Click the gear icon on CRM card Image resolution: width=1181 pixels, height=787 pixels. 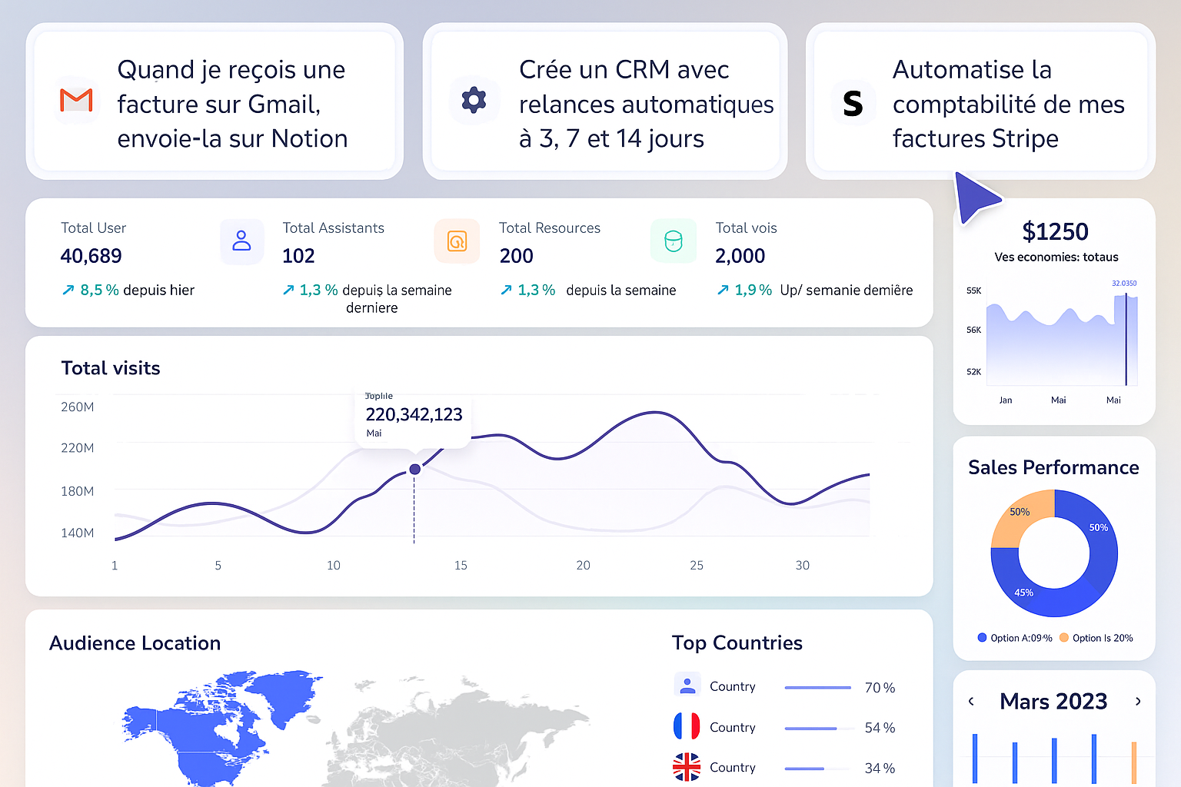point(474,101)
